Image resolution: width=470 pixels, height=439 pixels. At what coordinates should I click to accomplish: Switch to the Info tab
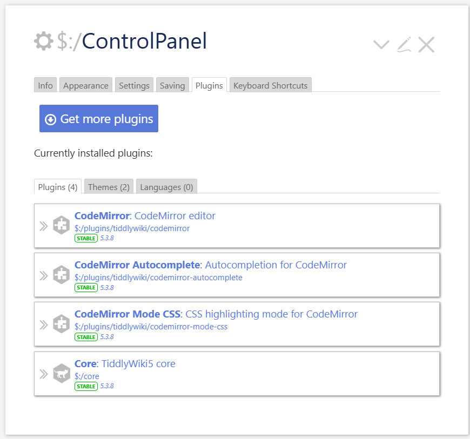pos(45,85)
